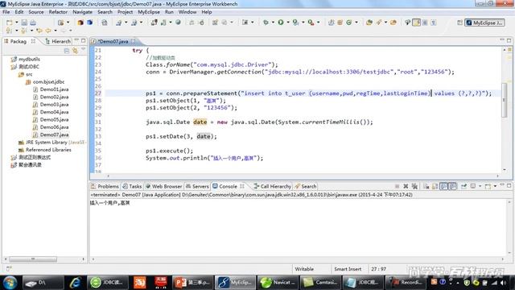Switch to the Hierarchy tab
The width and height of the screenshot is (515, 290).
click(x=58, y=41)
